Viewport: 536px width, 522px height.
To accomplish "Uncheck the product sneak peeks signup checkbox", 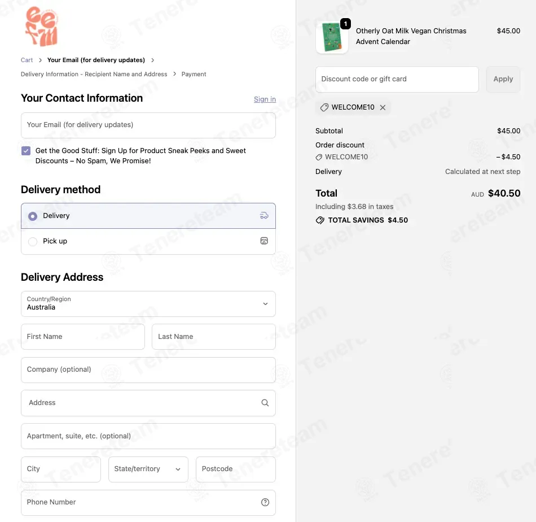I will pos(26,151).
